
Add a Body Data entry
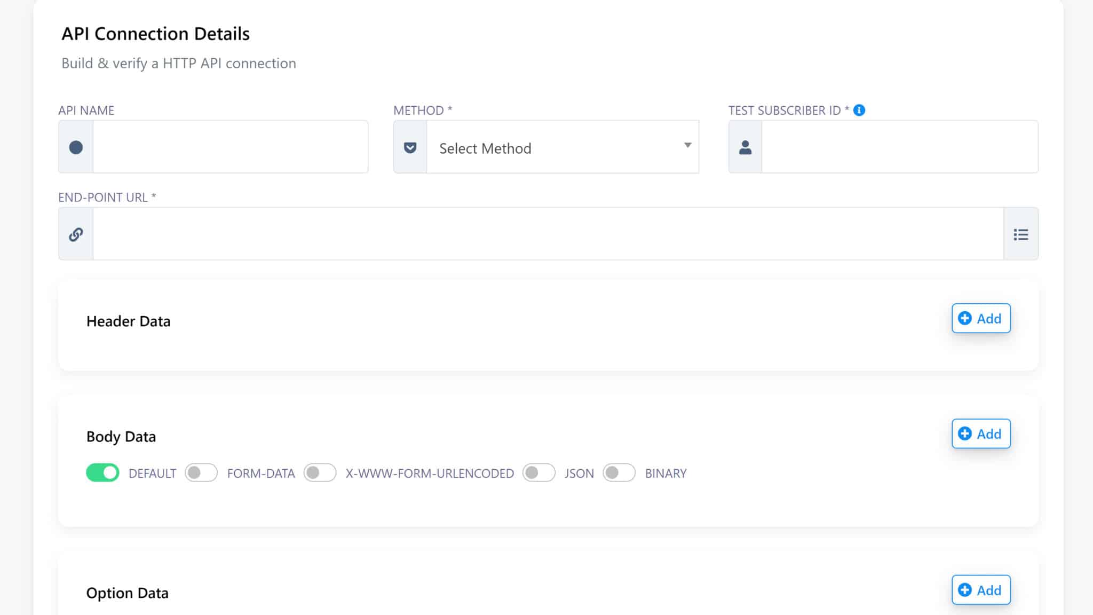981,434
